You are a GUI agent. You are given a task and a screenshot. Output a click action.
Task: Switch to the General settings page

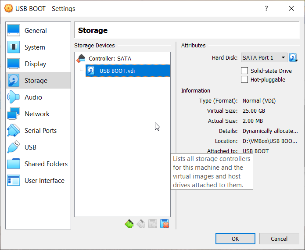(36, 31)
